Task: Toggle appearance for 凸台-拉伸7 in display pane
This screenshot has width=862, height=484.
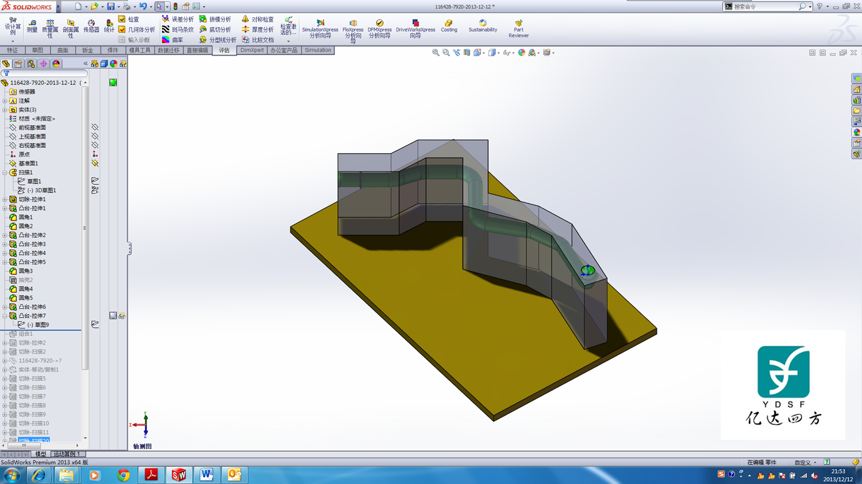Action: [113, 316]
